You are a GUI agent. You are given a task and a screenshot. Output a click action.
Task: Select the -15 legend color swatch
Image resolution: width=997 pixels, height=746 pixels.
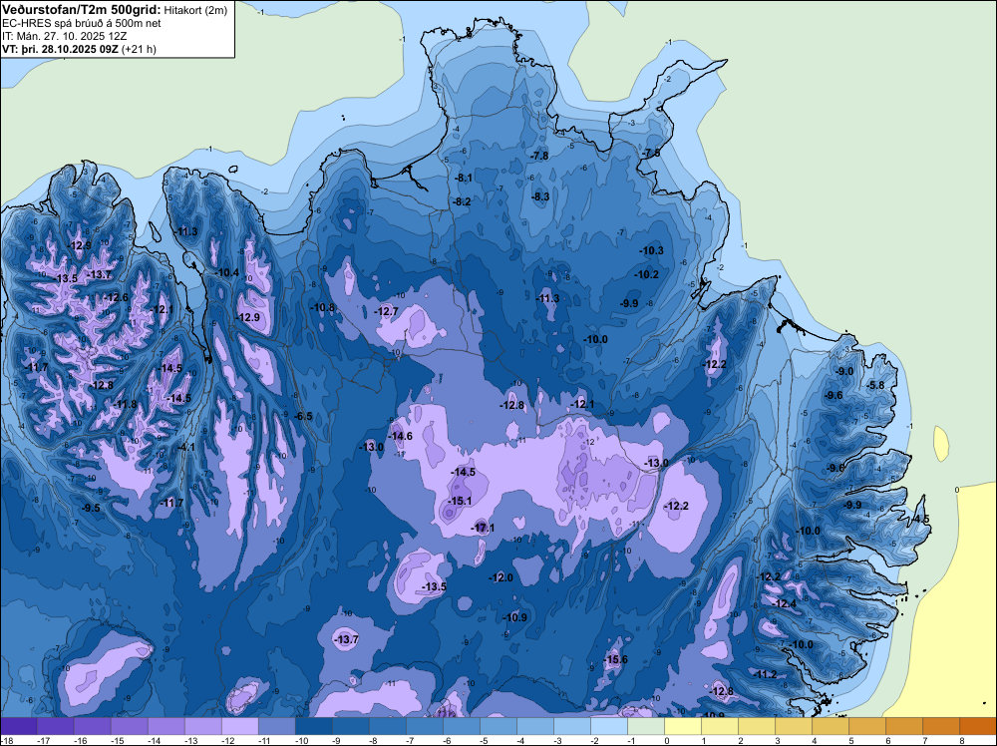(129, 727)
